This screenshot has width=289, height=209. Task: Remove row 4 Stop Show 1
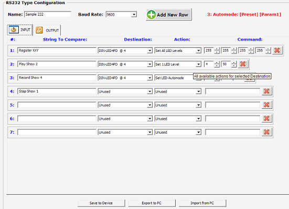pos(266,91)
